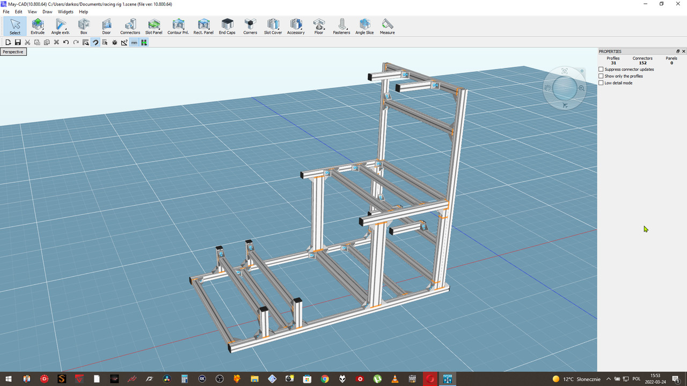Click the selection list cursor icon

[105, 42]
